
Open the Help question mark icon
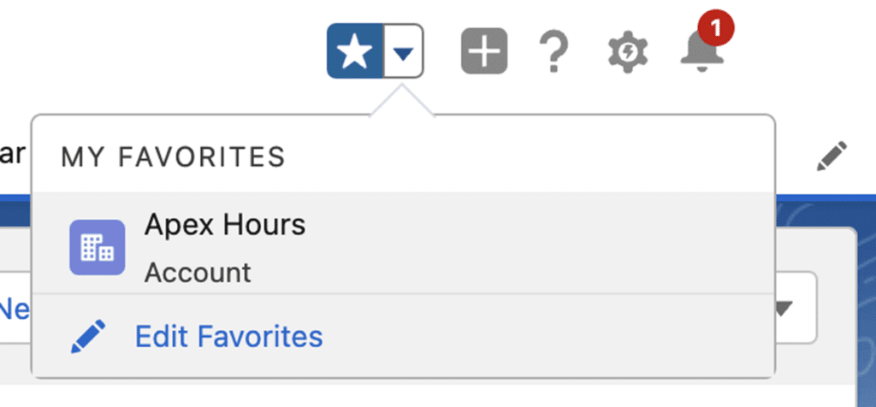(x=553, y=53)
